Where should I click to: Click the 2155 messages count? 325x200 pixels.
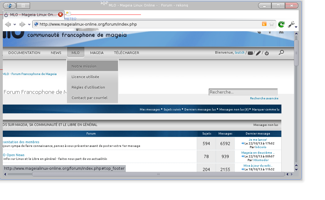[x=225, y=169]
